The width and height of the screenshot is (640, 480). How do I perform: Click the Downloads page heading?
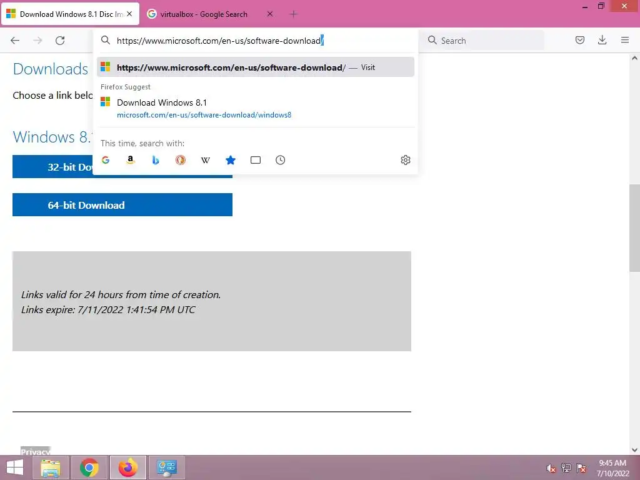click(51, 69)
